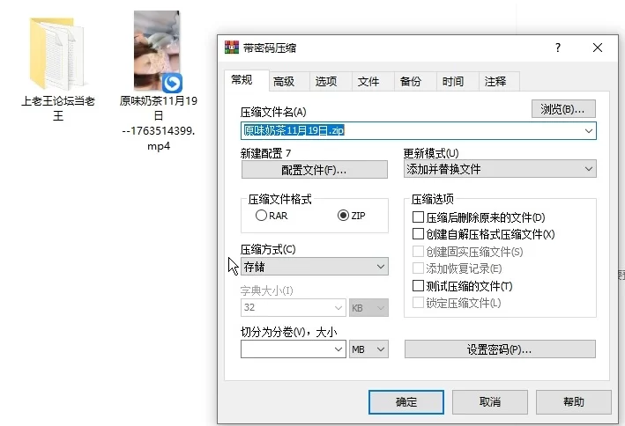
Task: Switch to the 常规 tab
Action: (x=246, y=80)
